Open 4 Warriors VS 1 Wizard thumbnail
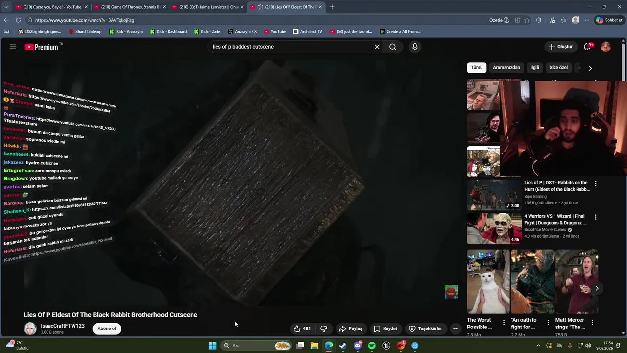627x353 pixels. (494, 228)
